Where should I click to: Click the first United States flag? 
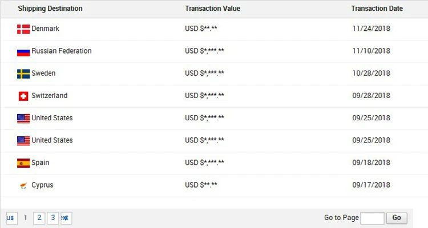click(x=23, y=118)
